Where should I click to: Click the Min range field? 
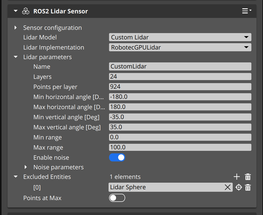click(180, 137)
